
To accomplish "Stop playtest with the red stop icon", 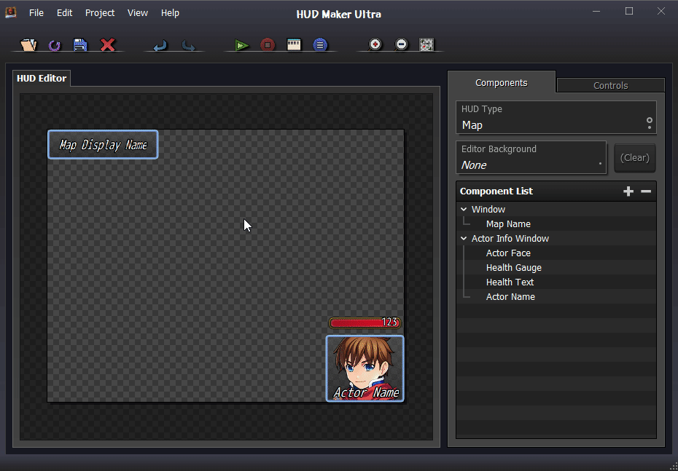I will tap(268, 45).
